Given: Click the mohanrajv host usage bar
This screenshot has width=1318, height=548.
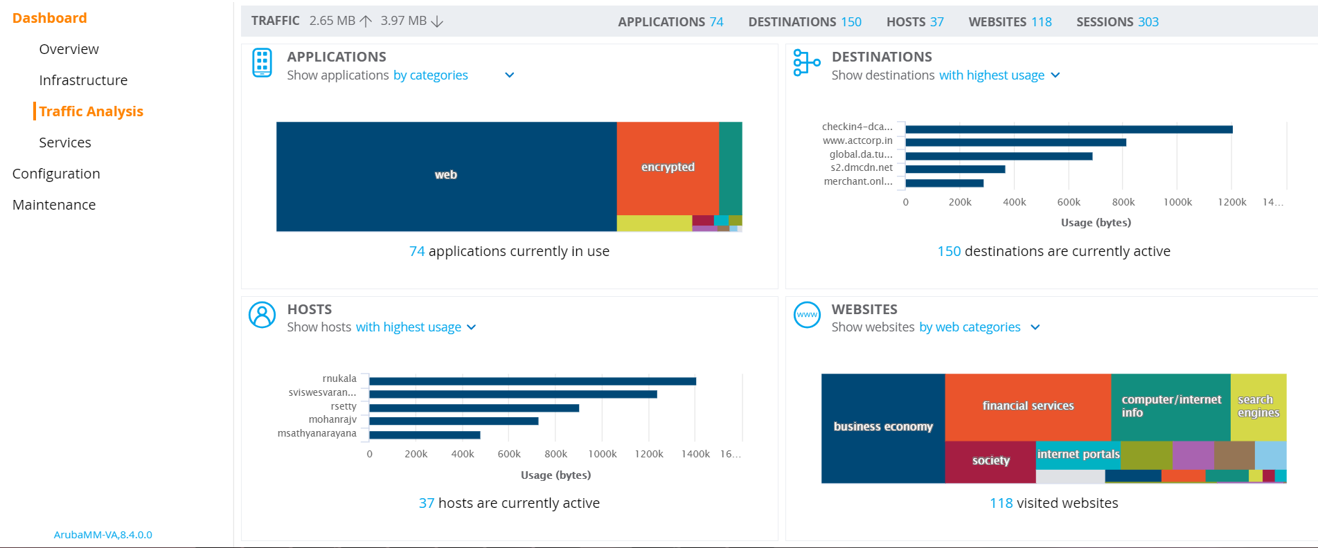Looking at the screenshot, I should click(x=454, y=421).
